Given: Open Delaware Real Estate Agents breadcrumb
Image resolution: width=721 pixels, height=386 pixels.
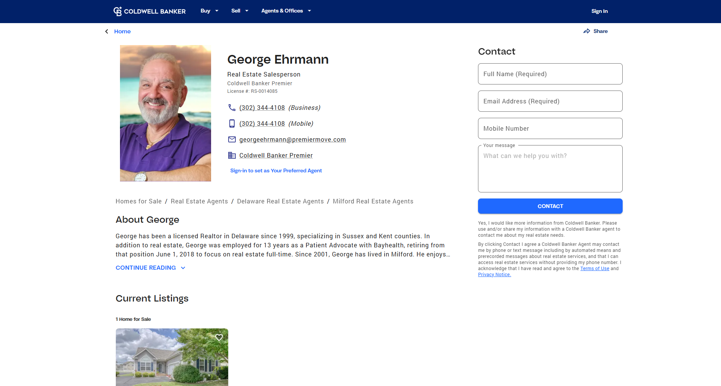Looking at the screenshot, I should point(280,201).
